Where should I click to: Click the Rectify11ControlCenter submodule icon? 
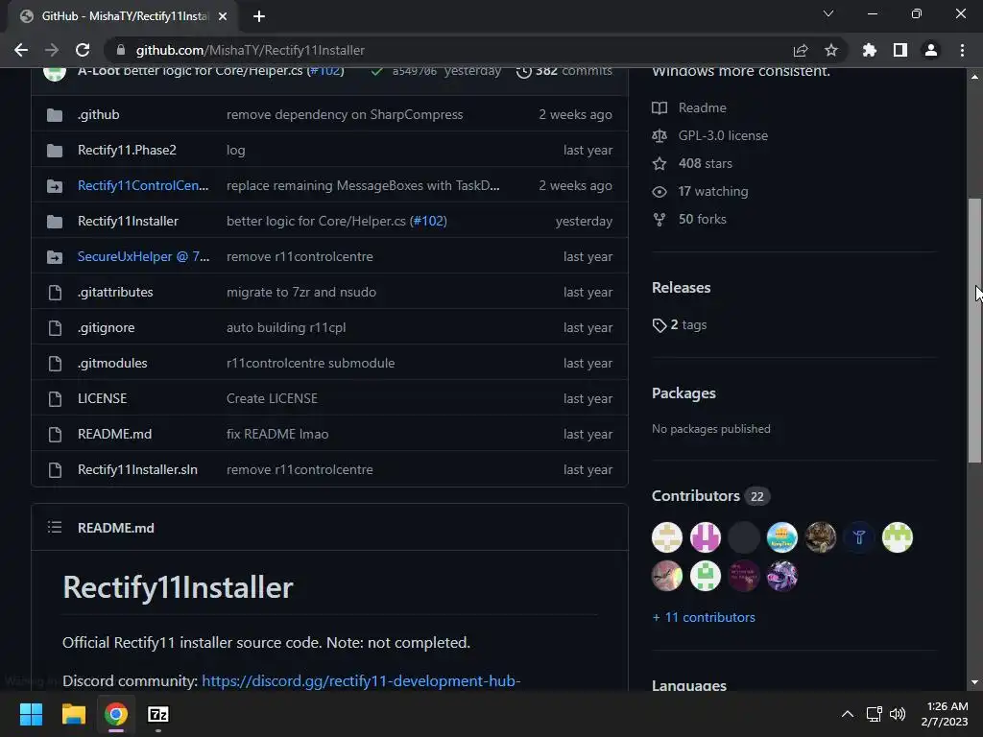[55, 186]
